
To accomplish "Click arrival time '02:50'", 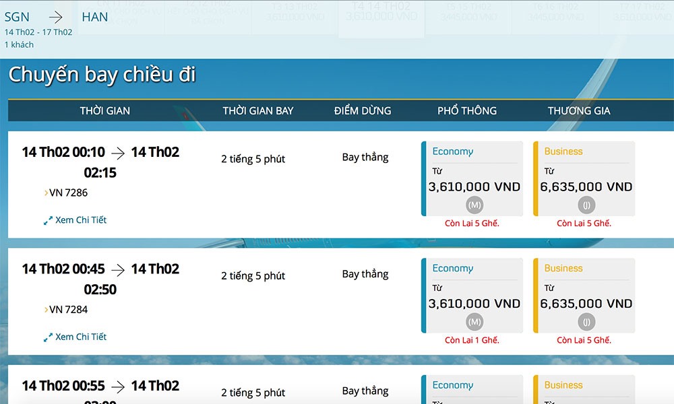I will [100, 290].
